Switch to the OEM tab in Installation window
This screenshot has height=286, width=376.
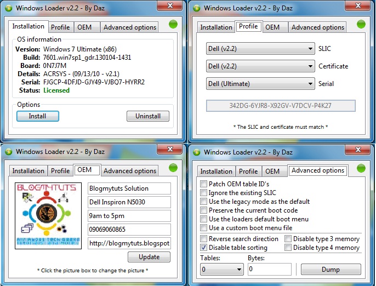pyautogui.click(x=84, y=27)
